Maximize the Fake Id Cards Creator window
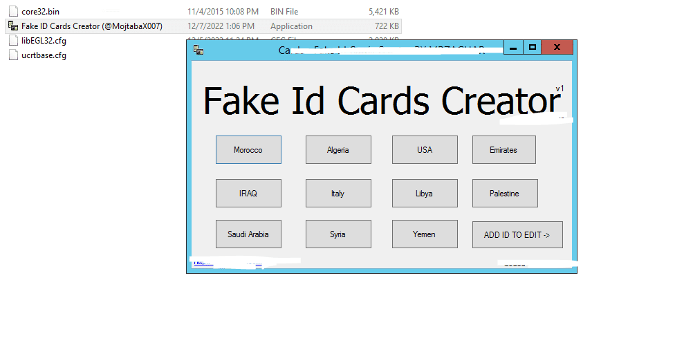684x345 pixels. click(x=532, y=48)
